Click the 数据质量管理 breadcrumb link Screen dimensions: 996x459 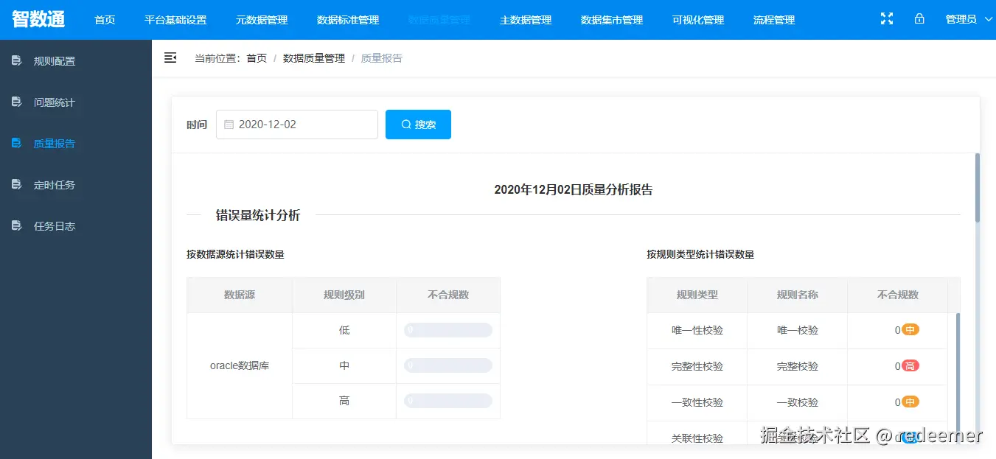[x=314, y=58]
